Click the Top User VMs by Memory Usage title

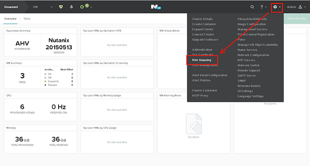[x=102, y=96]
